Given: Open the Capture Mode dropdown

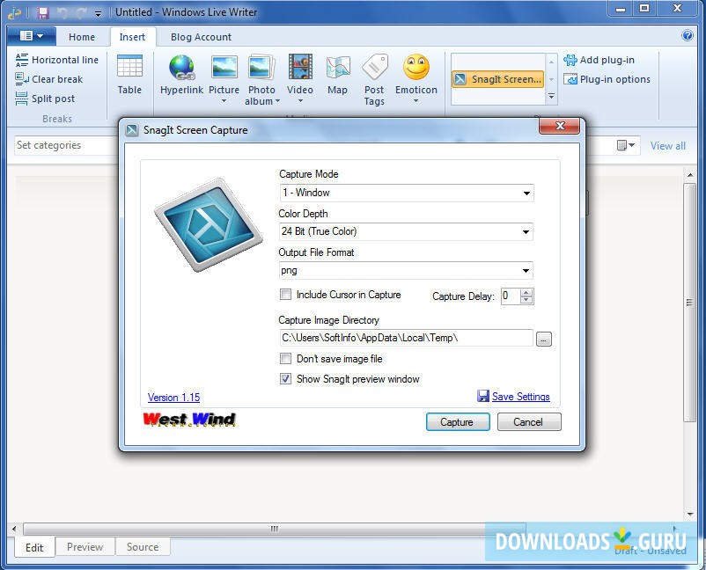Looking at the screenshot, I should [x=526, y=193].
